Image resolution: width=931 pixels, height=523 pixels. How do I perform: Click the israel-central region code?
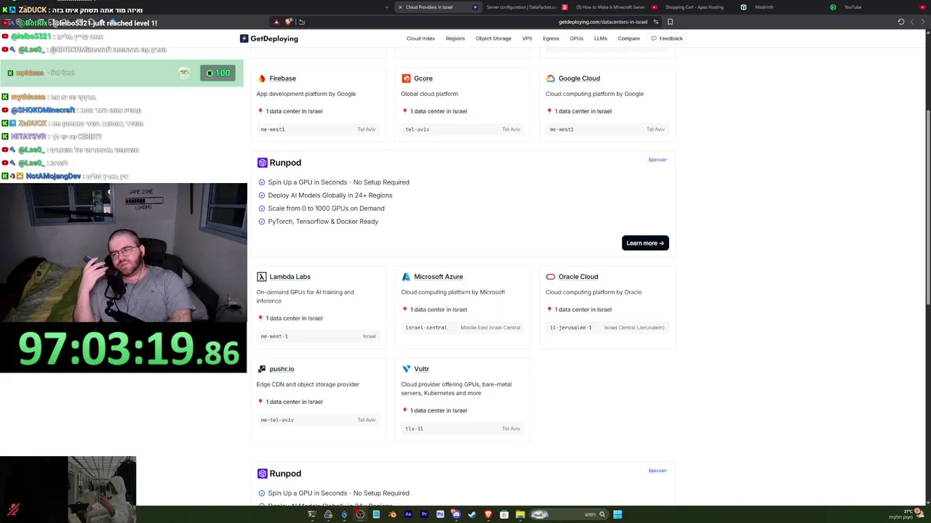click(426, 328)
